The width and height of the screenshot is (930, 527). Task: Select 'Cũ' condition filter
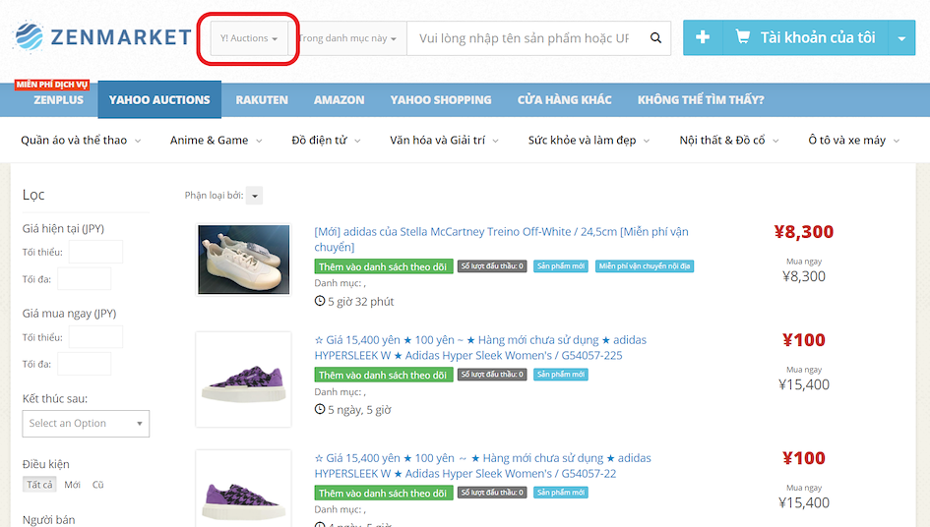[x=97, y=485]
